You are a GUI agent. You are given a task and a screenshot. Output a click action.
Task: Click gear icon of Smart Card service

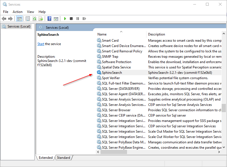[x=99, y=40]
